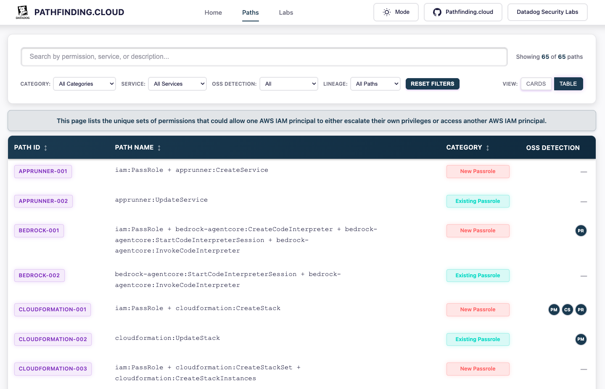605x389 pixels.
Task: Navigate to the Home tab
Action: coord(213,12)
